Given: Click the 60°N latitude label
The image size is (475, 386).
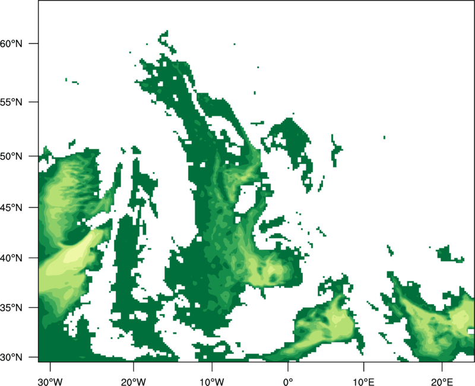Looking at the screenshot, I should [11, 43].
